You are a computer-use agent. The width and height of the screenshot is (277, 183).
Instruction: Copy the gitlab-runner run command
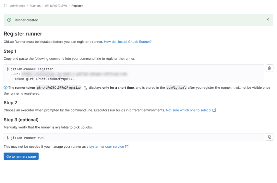[270, 137]
